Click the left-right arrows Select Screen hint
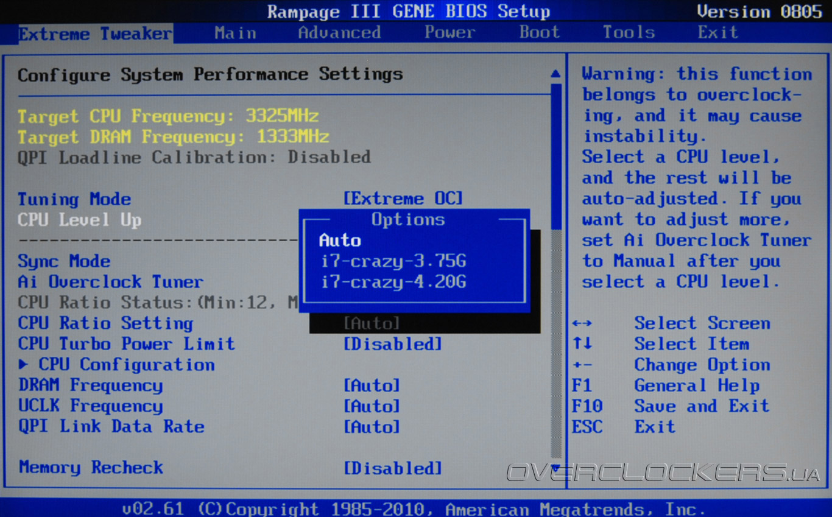Image resolution: width=832 pixels, height=517 pixels. pos(671,323)
